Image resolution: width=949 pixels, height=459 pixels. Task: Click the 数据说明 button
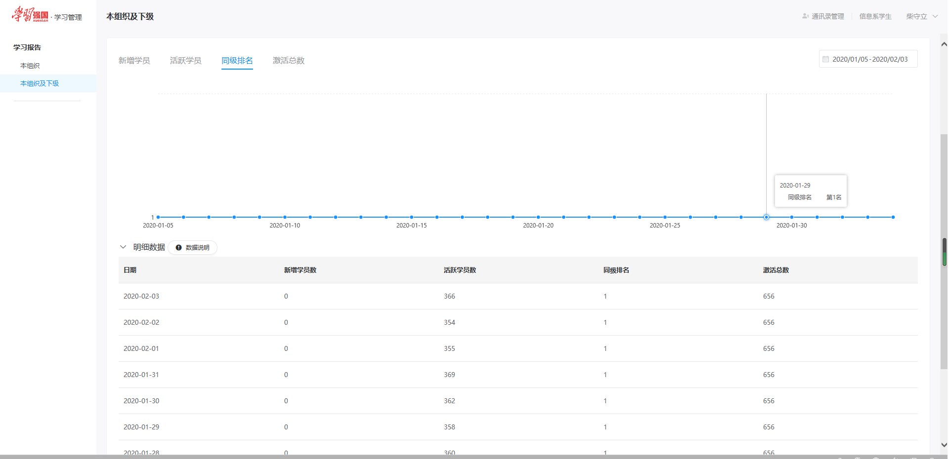pyautogui.click(x=193, y=248)
